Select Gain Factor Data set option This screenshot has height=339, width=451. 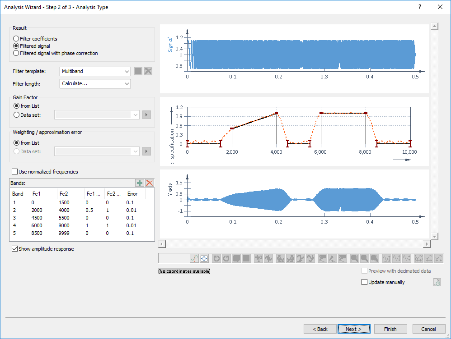(27, 115)
